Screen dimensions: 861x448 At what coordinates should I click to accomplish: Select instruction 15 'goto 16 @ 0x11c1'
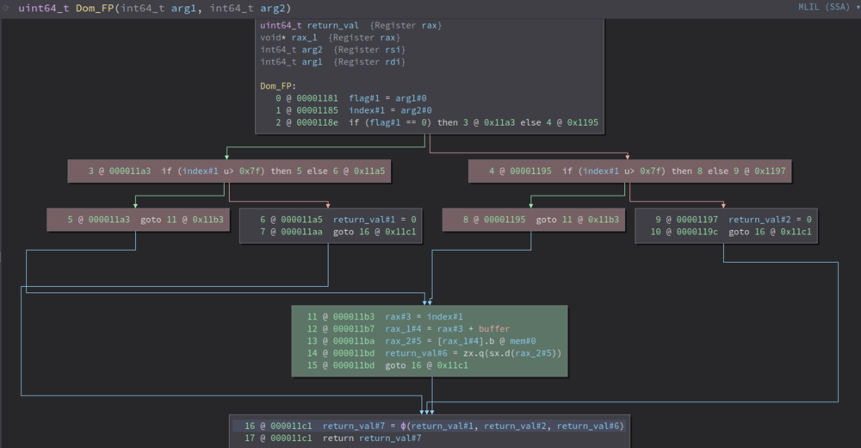pos(387,365)
